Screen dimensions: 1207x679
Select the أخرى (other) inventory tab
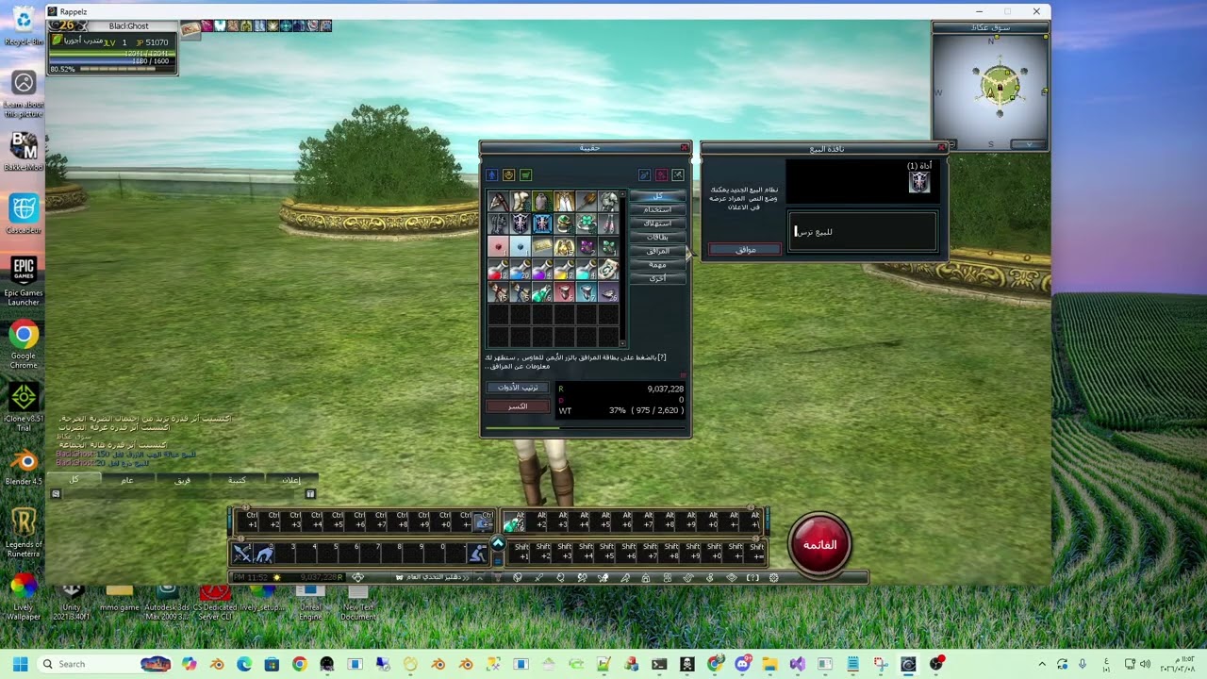[657, 278]
